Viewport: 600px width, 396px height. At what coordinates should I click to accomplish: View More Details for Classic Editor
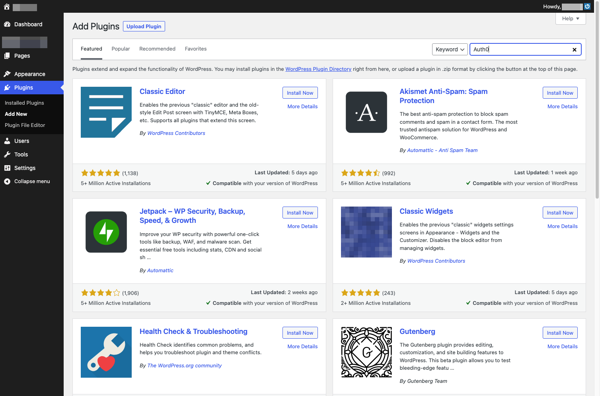(302, 107)
